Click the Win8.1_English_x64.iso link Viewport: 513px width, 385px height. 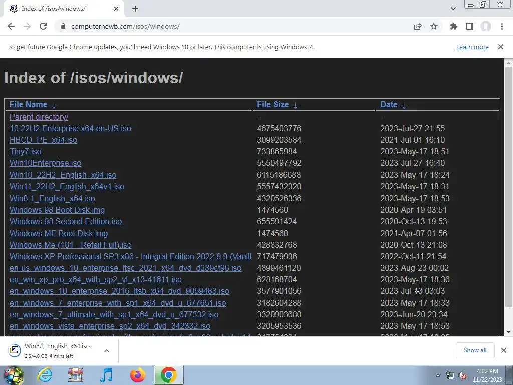[x=52, y=198]
